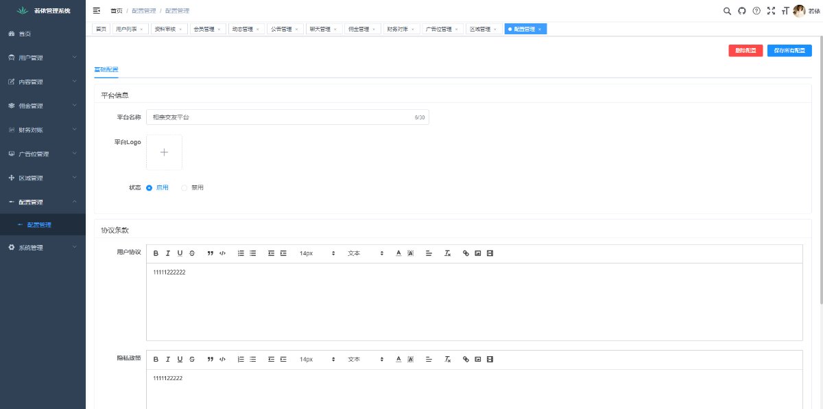This screenshot has height=409, width=823.
Task: Collapse 配置管理 parent menu in sidebar
Action: [x=43, y=202]
